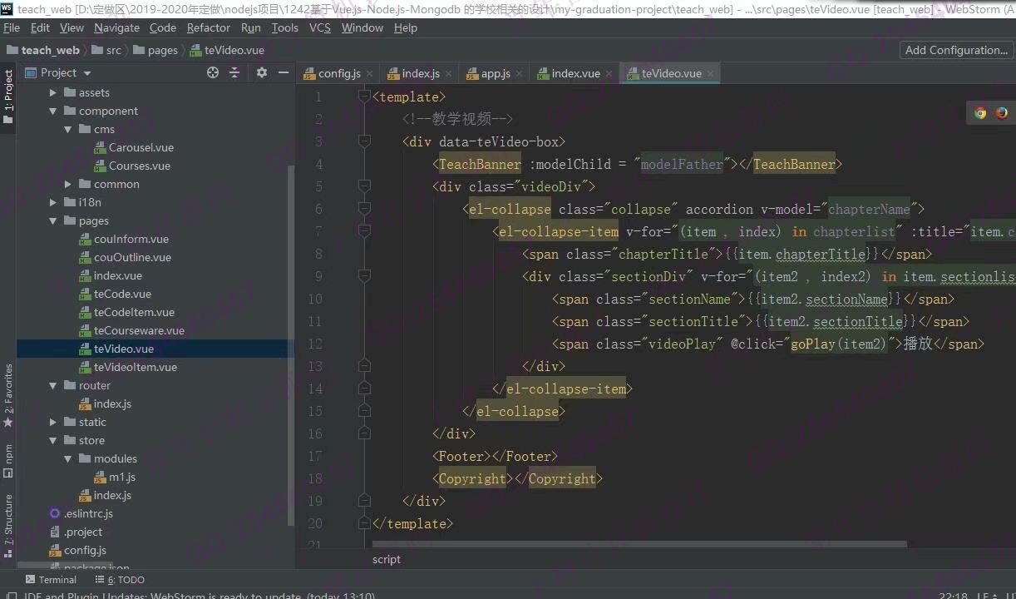This screenshot has width=1016, height=599.
Task: Hide the Project panel with minus icon
Action: tap(284, 72)
